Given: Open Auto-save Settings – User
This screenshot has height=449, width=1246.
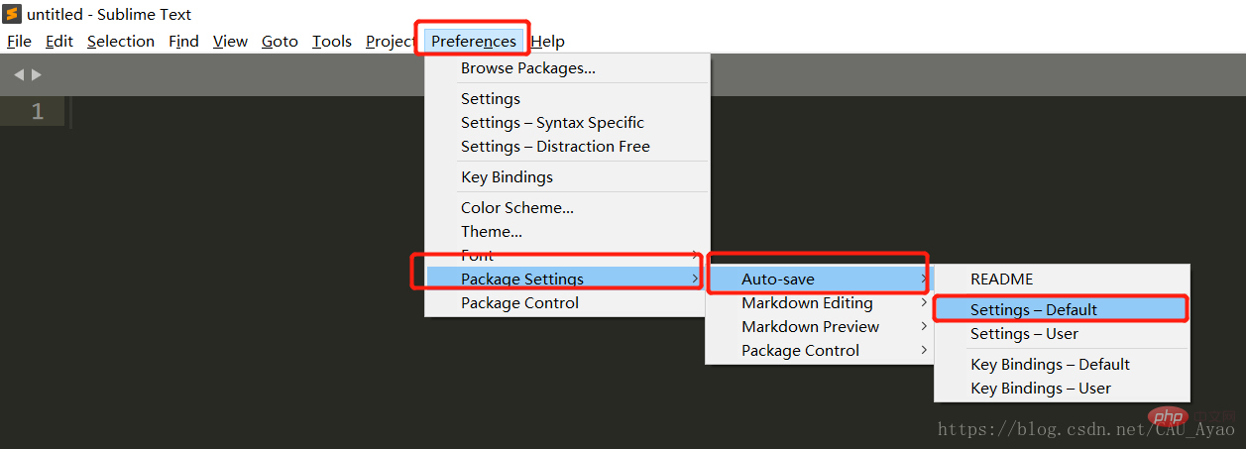Looking at the screenshot, I should [x=1024, y=334].
